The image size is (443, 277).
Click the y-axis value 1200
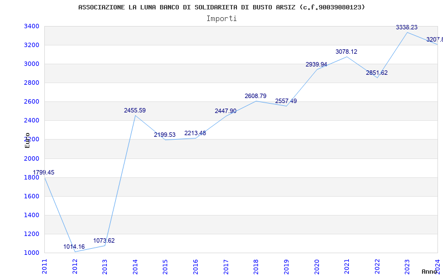[32, 234]
